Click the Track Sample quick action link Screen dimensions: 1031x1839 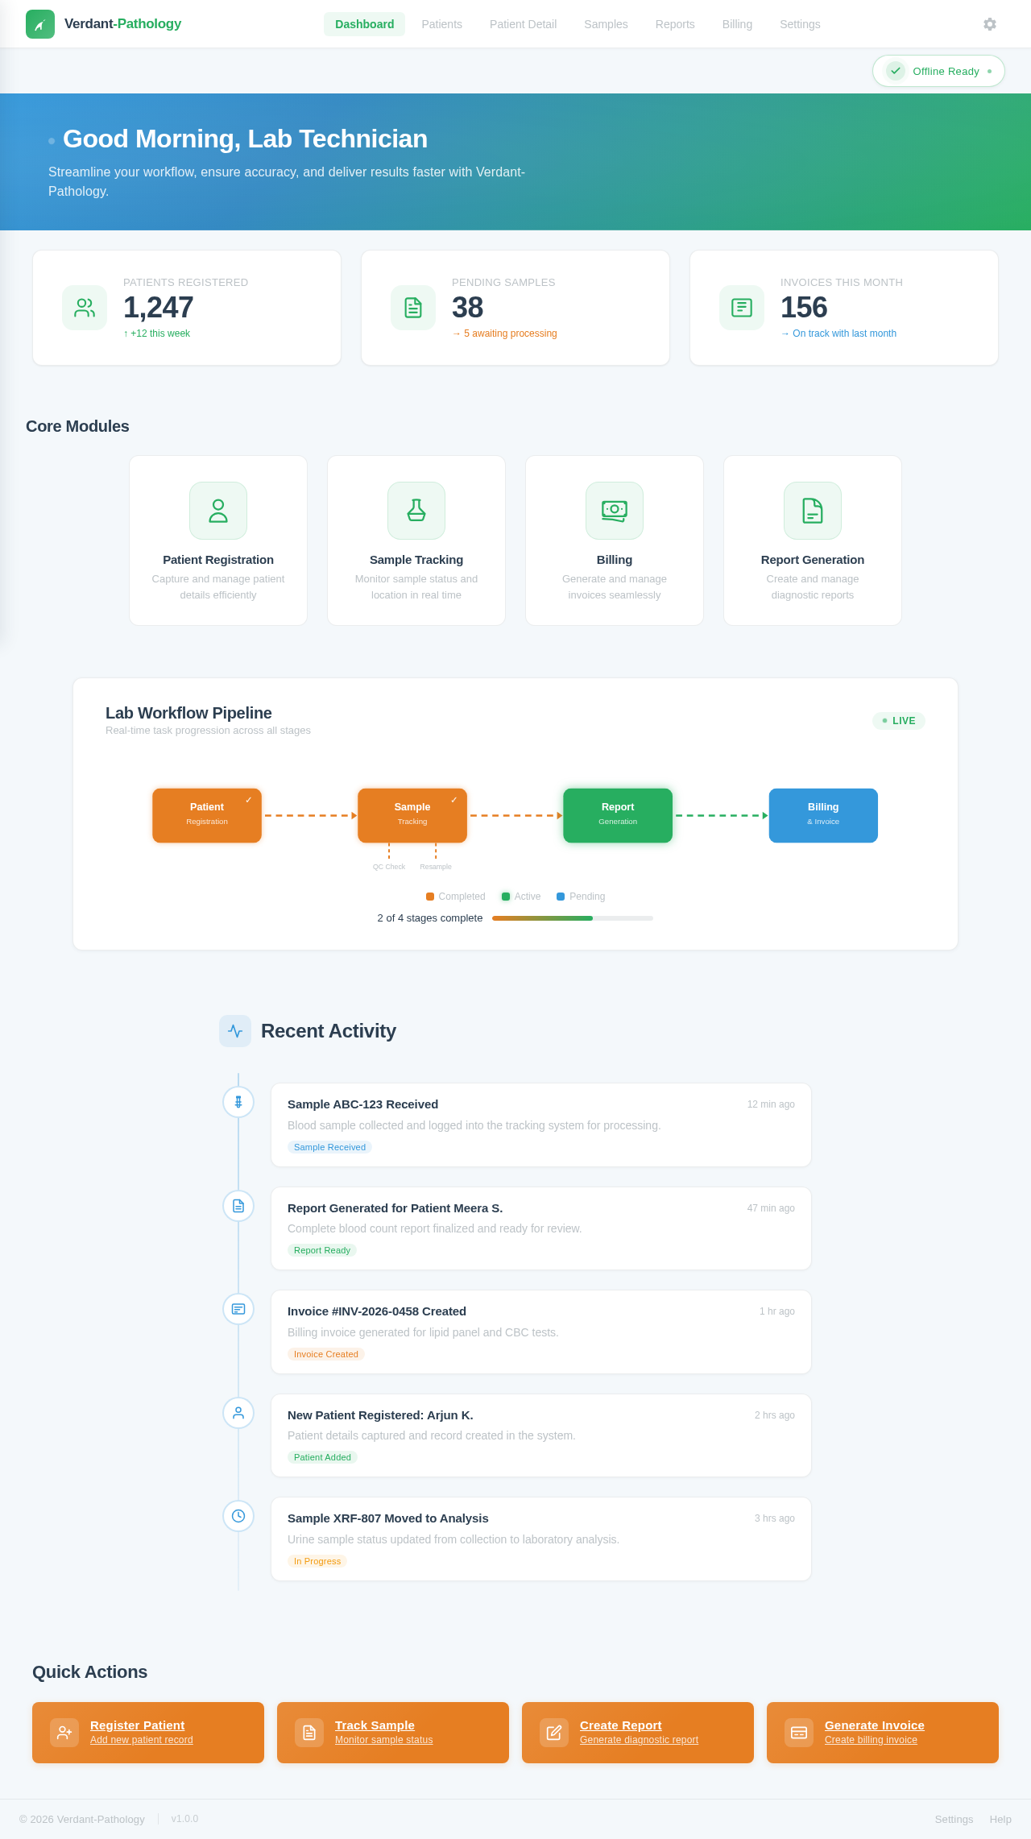393,1733
